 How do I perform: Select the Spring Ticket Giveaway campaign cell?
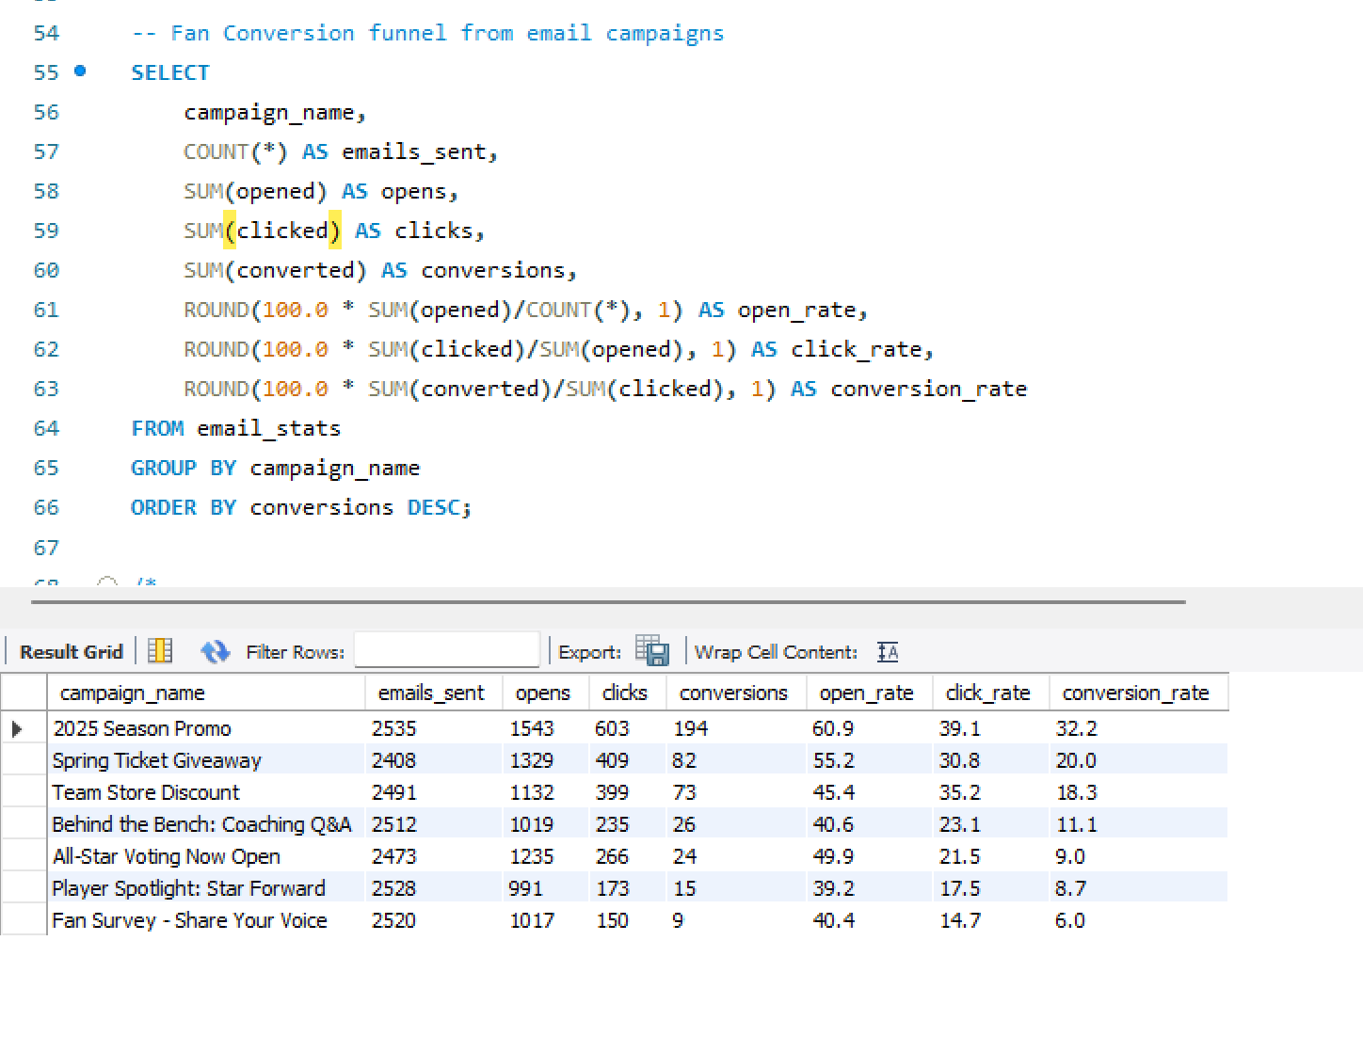(157, 761)
